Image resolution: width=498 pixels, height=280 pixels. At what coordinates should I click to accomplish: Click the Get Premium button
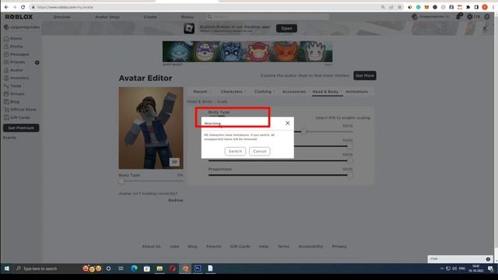click(21, 128)
